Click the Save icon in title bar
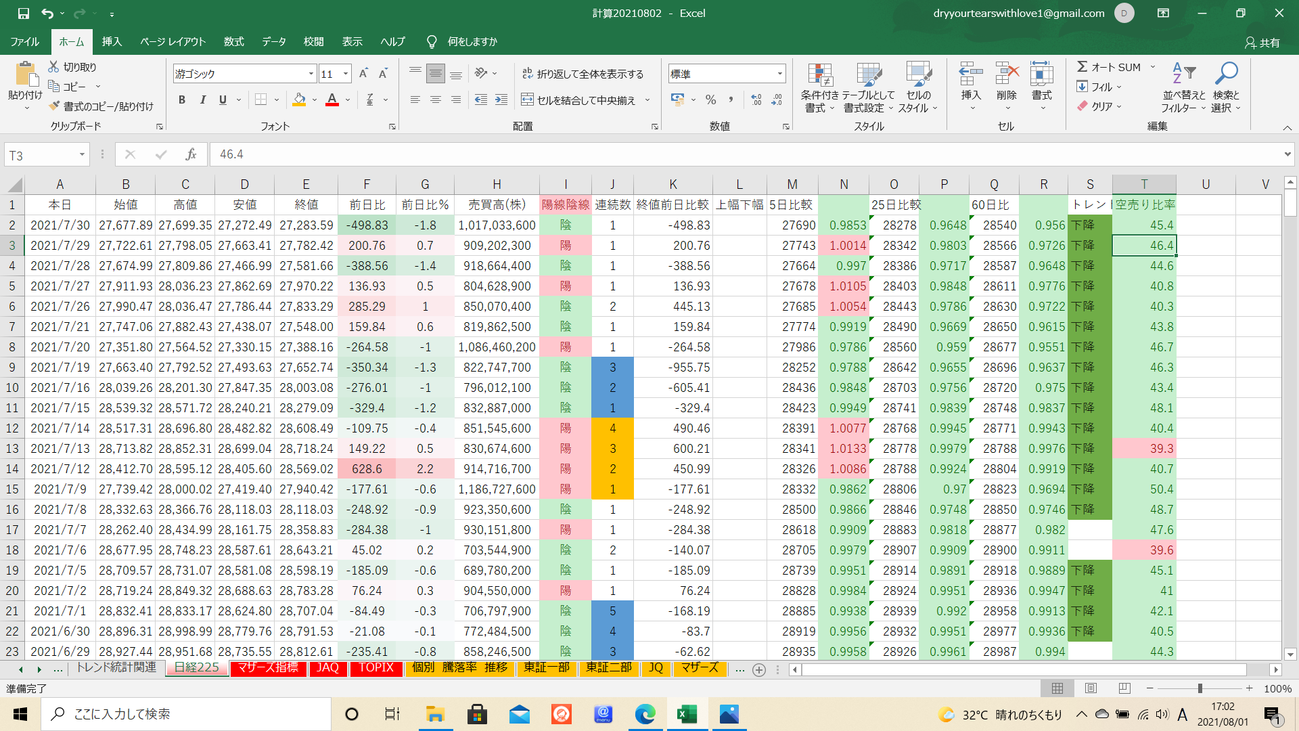Screen dimensions: 1299x731 pyautogui.click(x=23, y=13)
